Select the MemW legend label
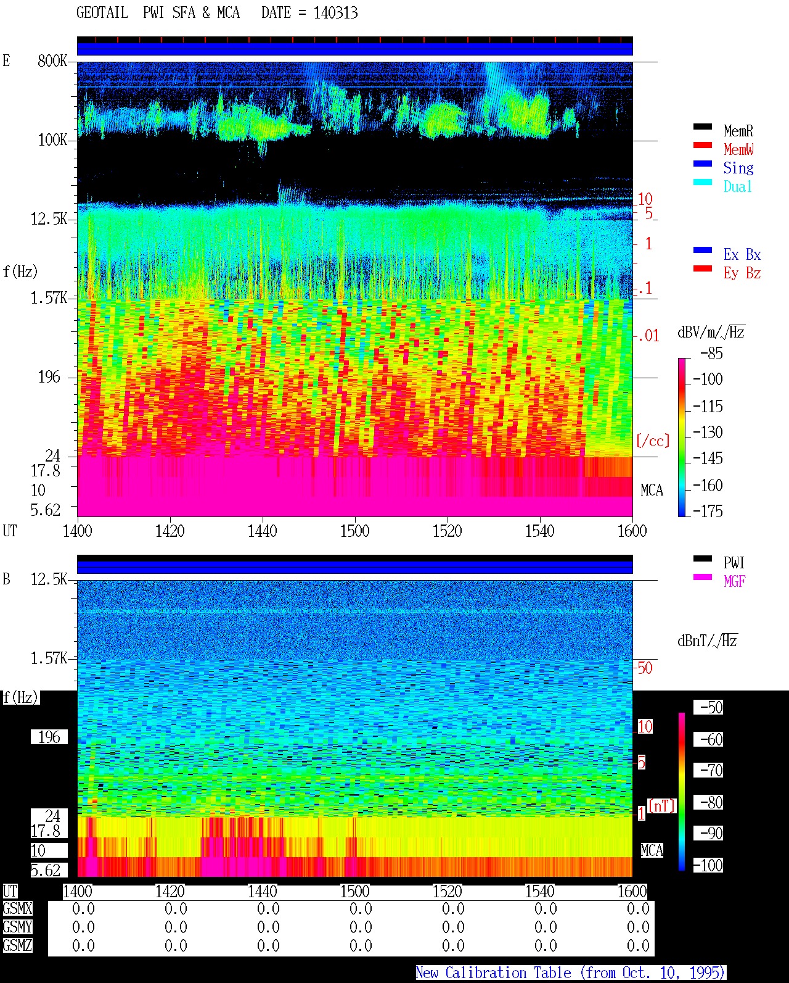The image size is (789, 983). (738, 149)
